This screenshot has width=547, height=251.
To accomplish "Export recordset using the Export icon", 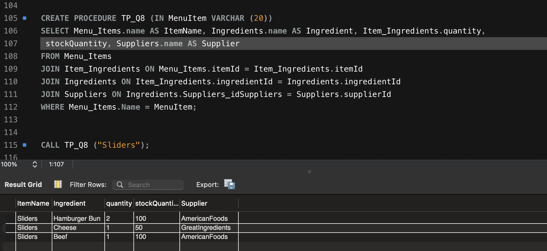I will click(230, 184).
